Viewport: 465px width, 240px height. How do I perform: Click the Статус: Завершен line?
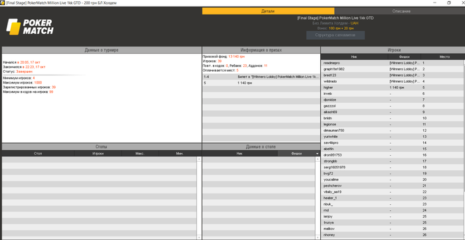(x=18, y=72)
